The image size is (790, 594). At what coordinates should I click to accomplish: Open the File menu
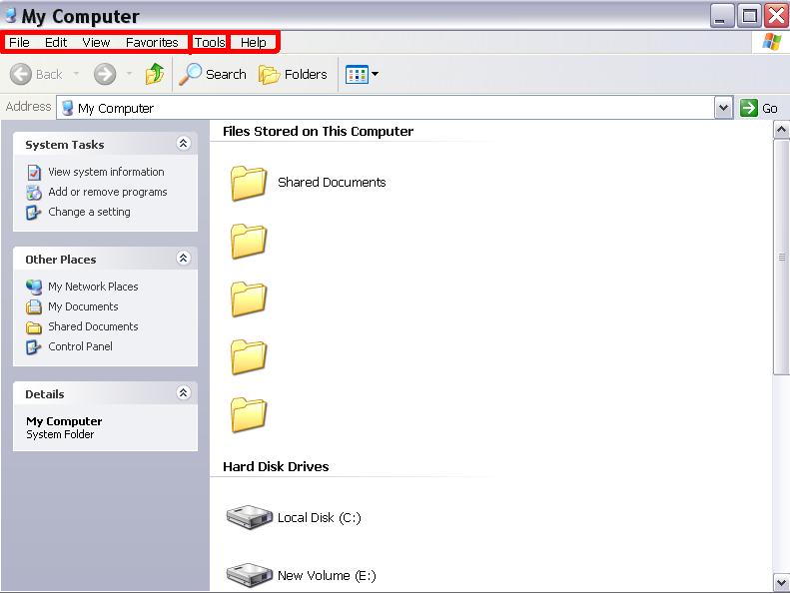19,42
